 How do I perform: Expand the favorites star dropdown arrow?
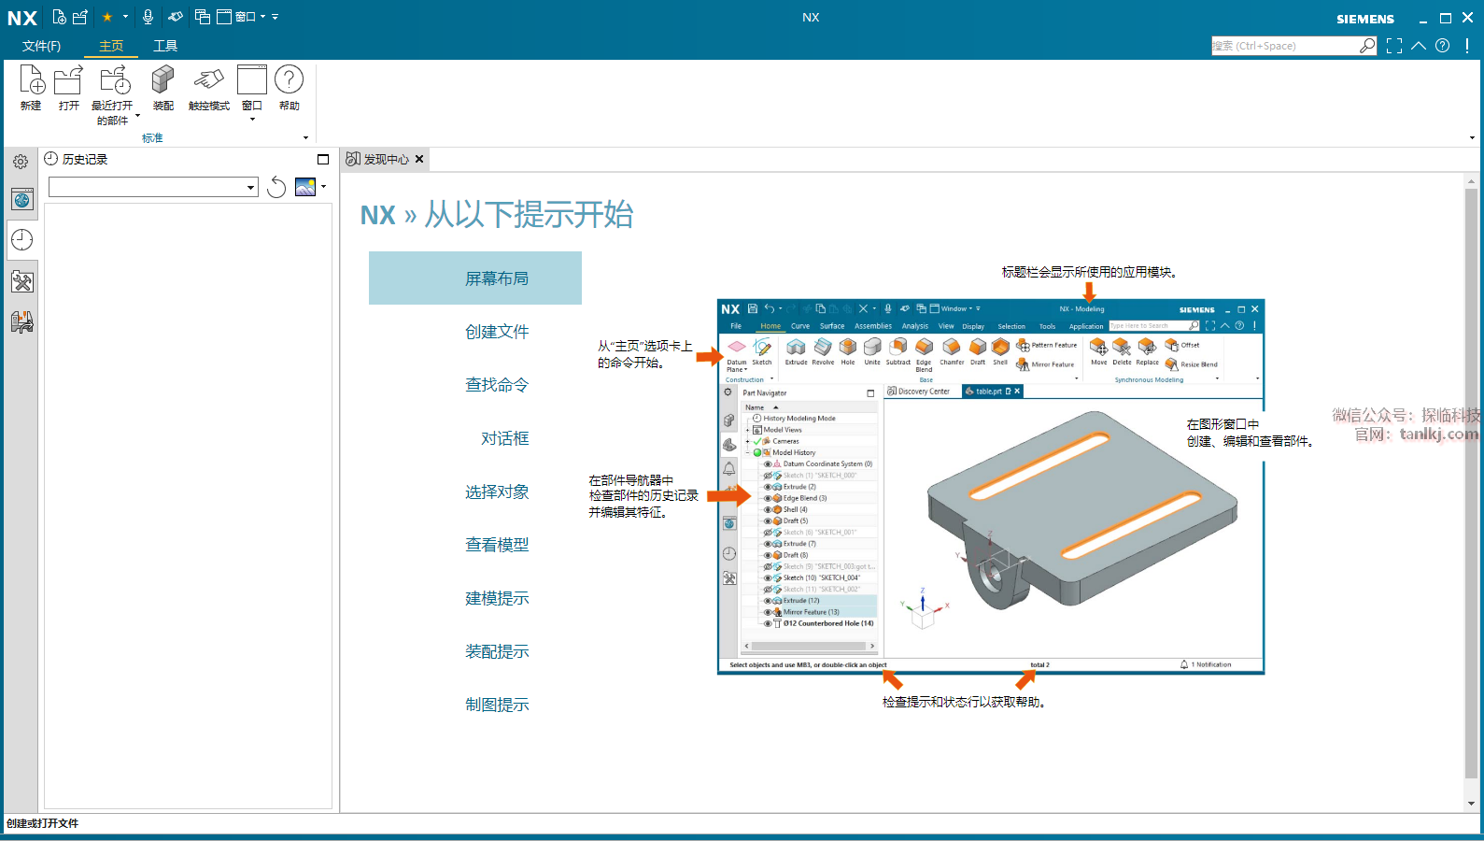pyautogui.click(x=125, y=17)
